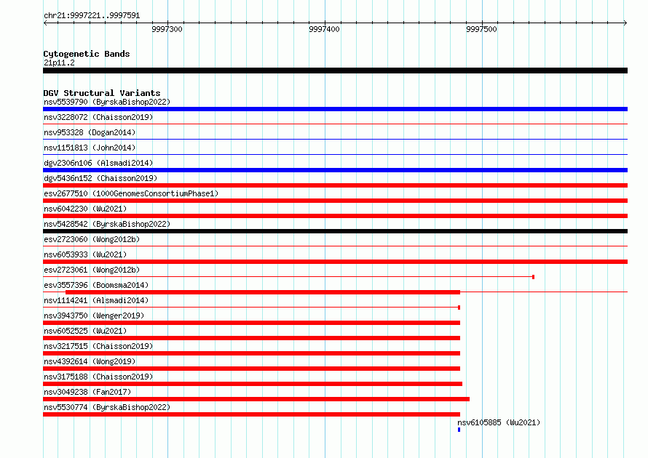This screenshot has height=458, width=648.
Task: Select the nsv5428542 black variant bar
Action: click(x=335, y=231)
